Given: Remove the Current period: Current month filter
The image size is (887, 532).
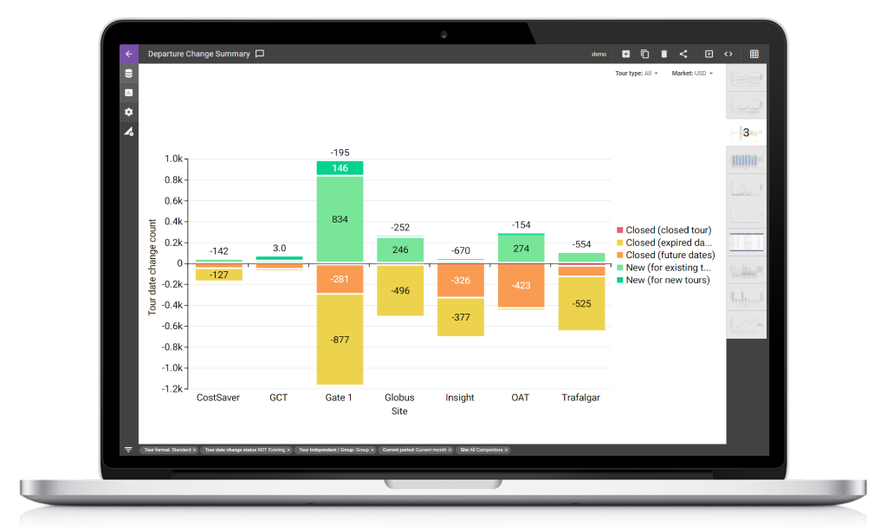Looking at the screenshot, I should point(450,450).
